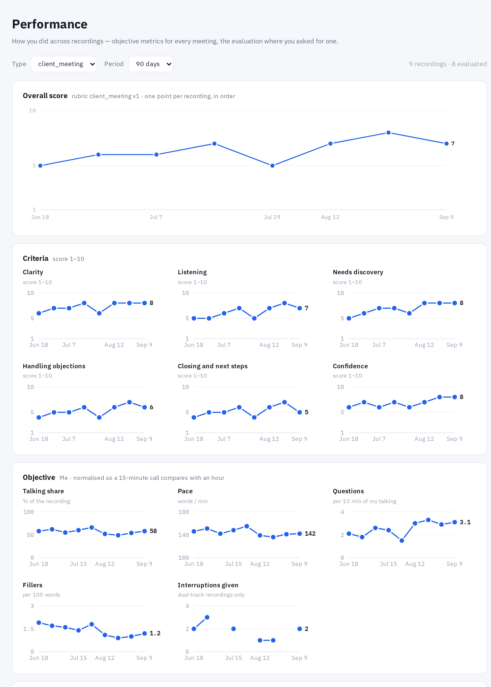This screenshot has width=491, height=687.
Task: Click the Objective section heading
Action: click(39, 477)
